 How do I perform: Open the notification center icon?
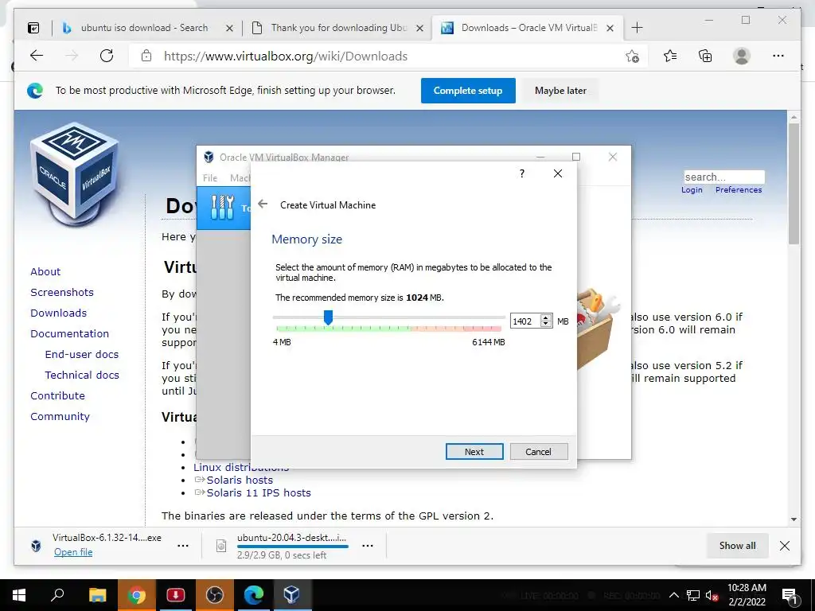pos(790,595)
